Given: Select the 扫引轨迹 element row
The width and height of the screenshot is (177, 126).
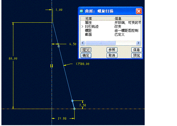Looking at the screenshot, I should point(111,27).
